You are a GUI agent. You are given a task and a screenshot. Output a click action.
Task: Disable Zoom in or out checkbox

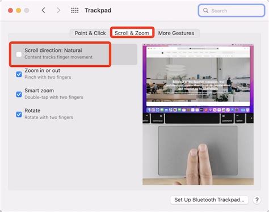coord(19,74)
